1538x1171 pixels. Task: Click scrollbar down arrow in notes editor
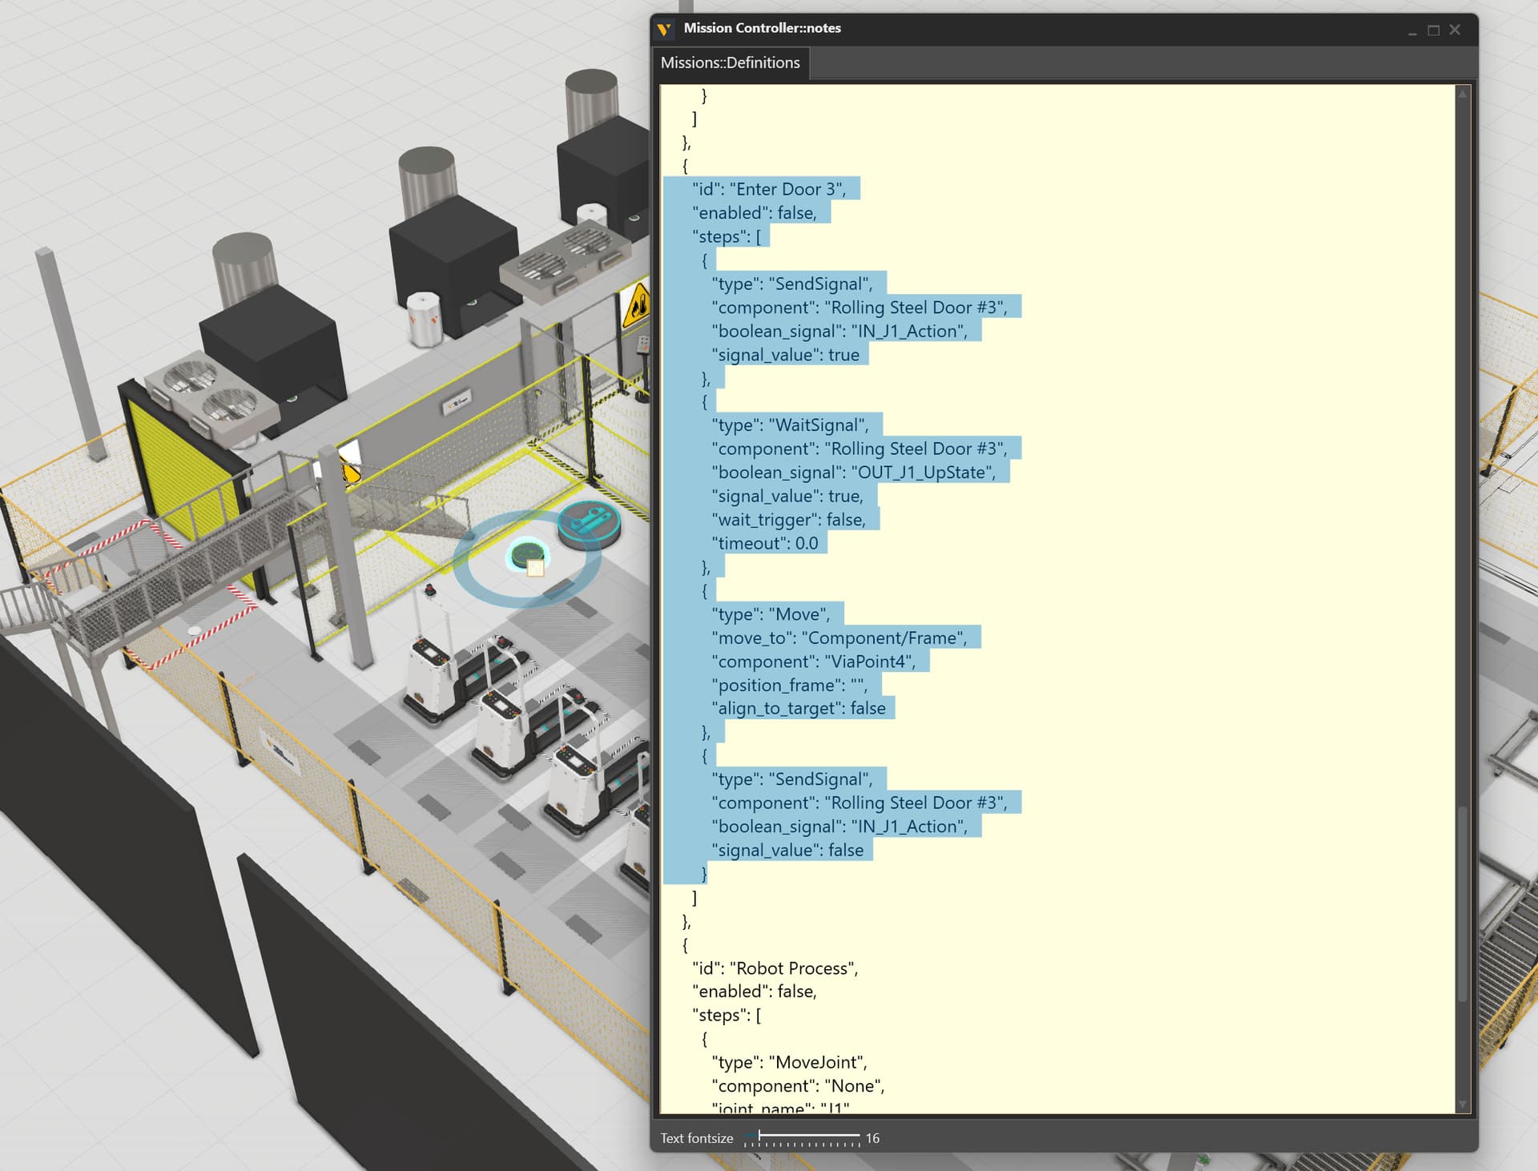1463,1105
